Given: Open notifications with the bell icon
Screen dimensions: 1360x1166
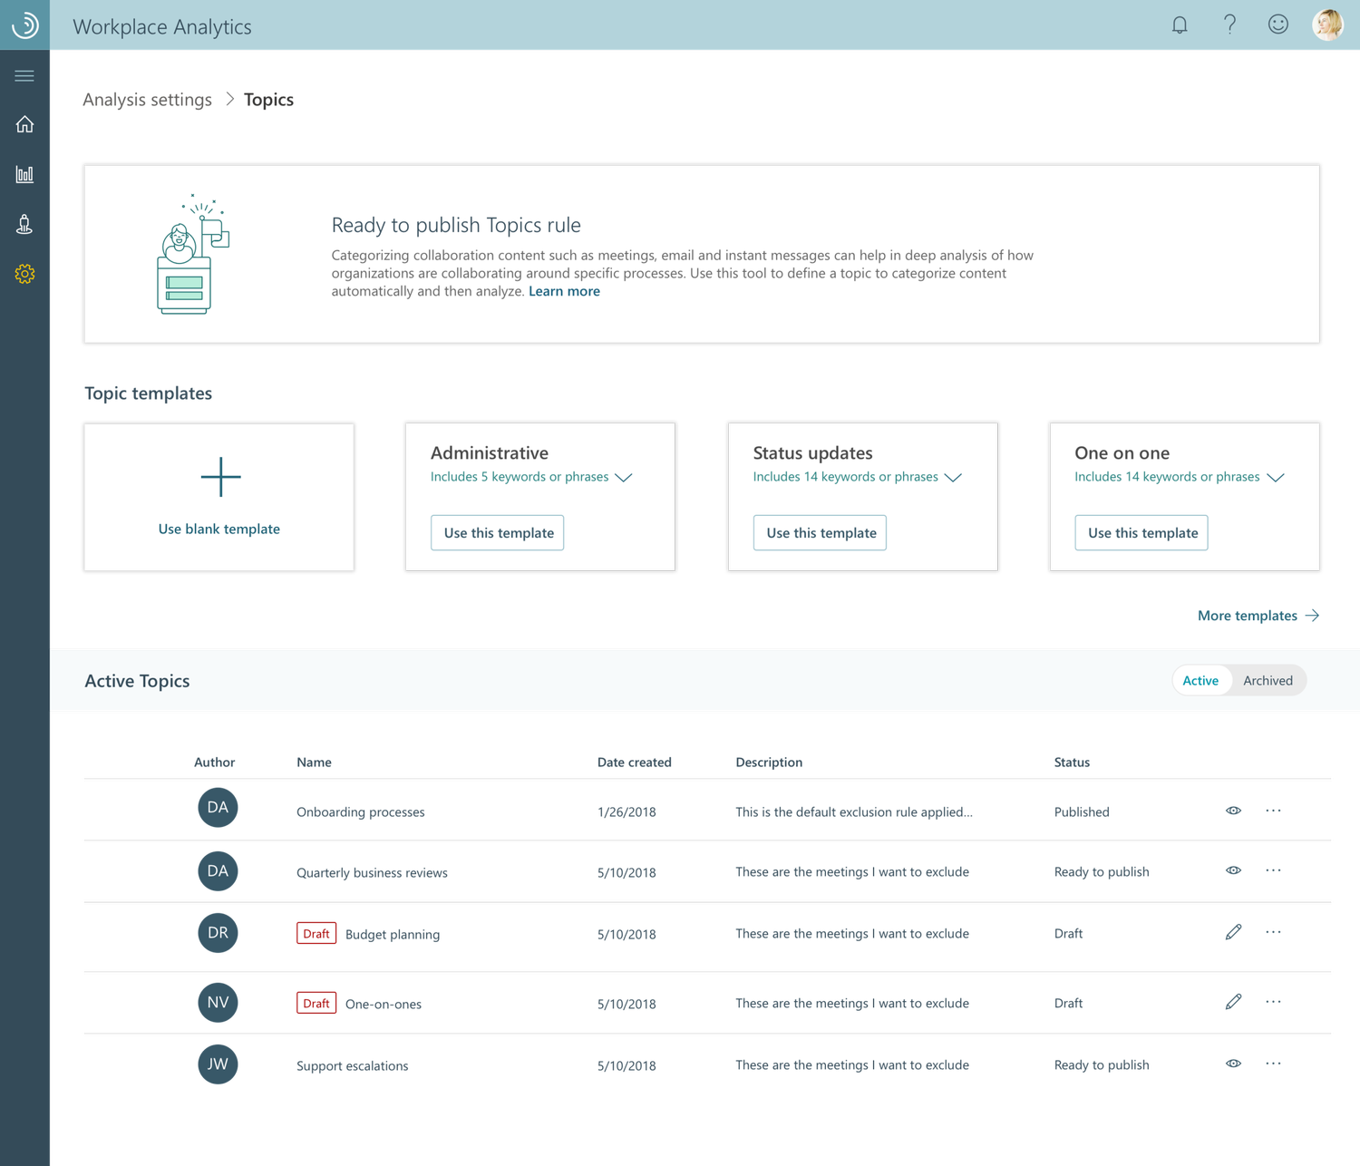Looking at the screenshot, I should (1180, 25).
